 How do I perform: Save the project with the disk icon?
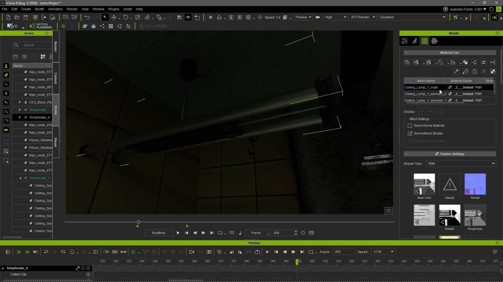tap(26, 17)
